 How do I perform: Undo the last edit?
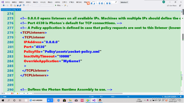24,5
